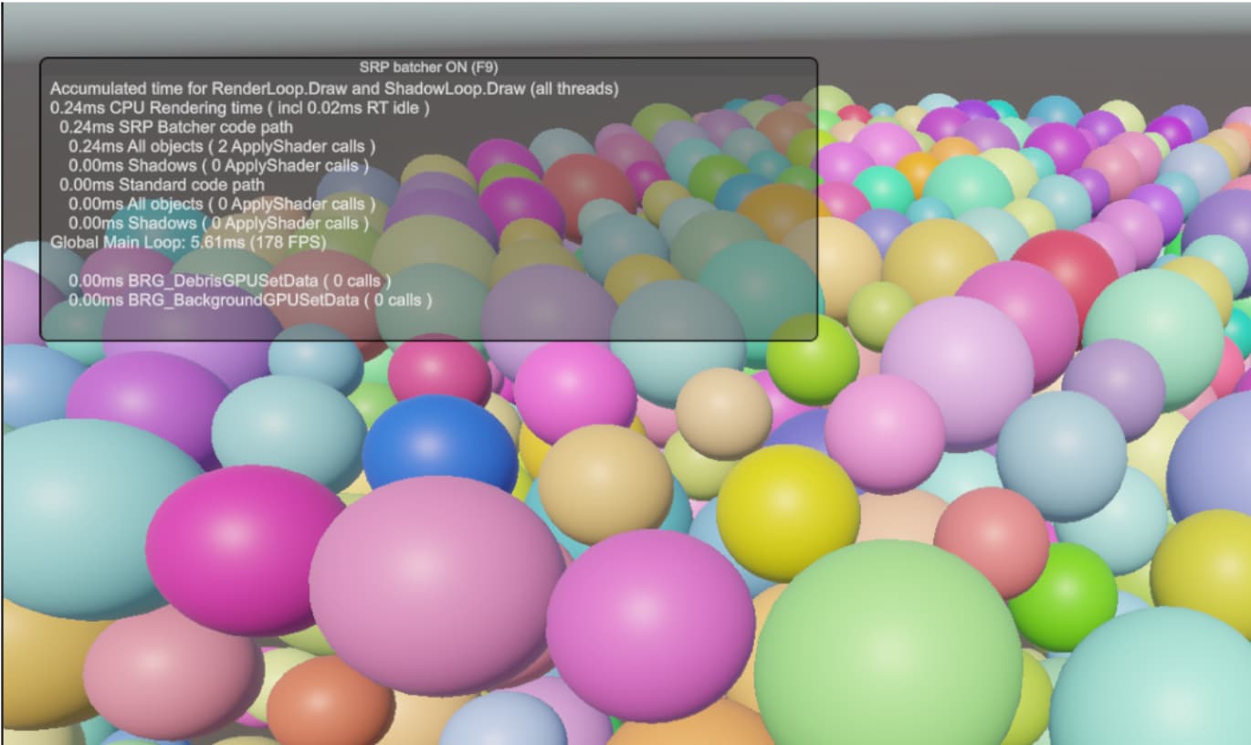Screen dimensions: 1251x745
Task: Click the "BRG_DebrisGPUSetData ( 0 calls )" counter
Action: pyautogui.click(x=230, y=280)
